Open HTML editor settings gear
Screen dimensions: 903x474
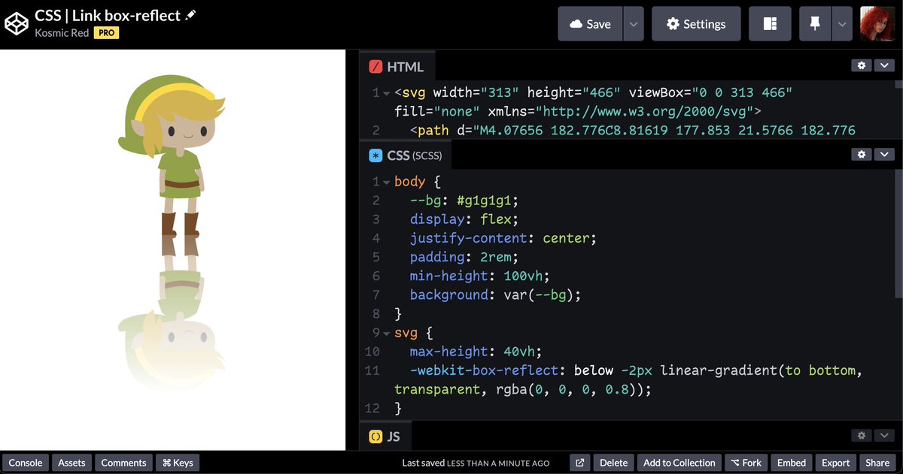[862, 66]
